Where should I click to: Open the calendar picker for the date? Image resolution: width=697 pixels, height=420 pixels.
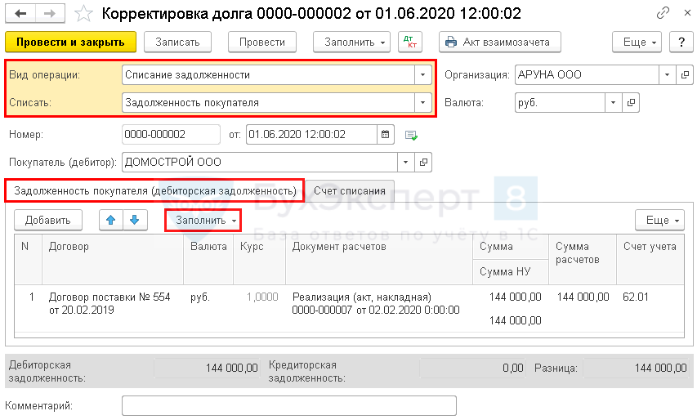pos(386,134)
